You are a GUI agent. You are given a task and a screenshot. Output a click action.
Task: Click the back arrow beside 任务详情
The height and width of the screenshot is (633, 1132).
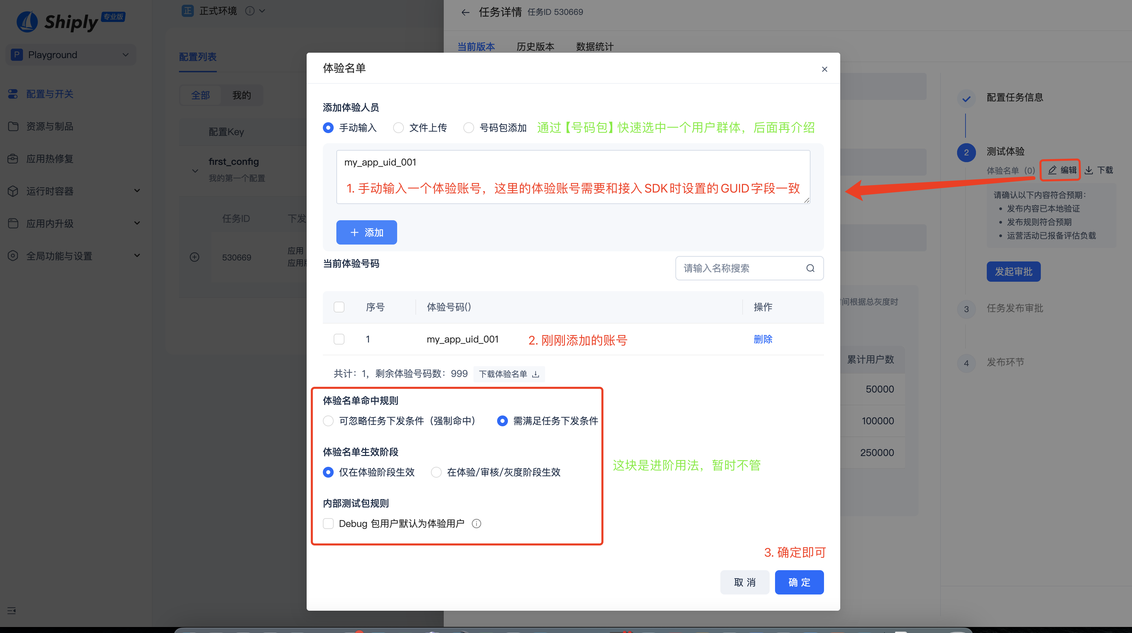465,12
